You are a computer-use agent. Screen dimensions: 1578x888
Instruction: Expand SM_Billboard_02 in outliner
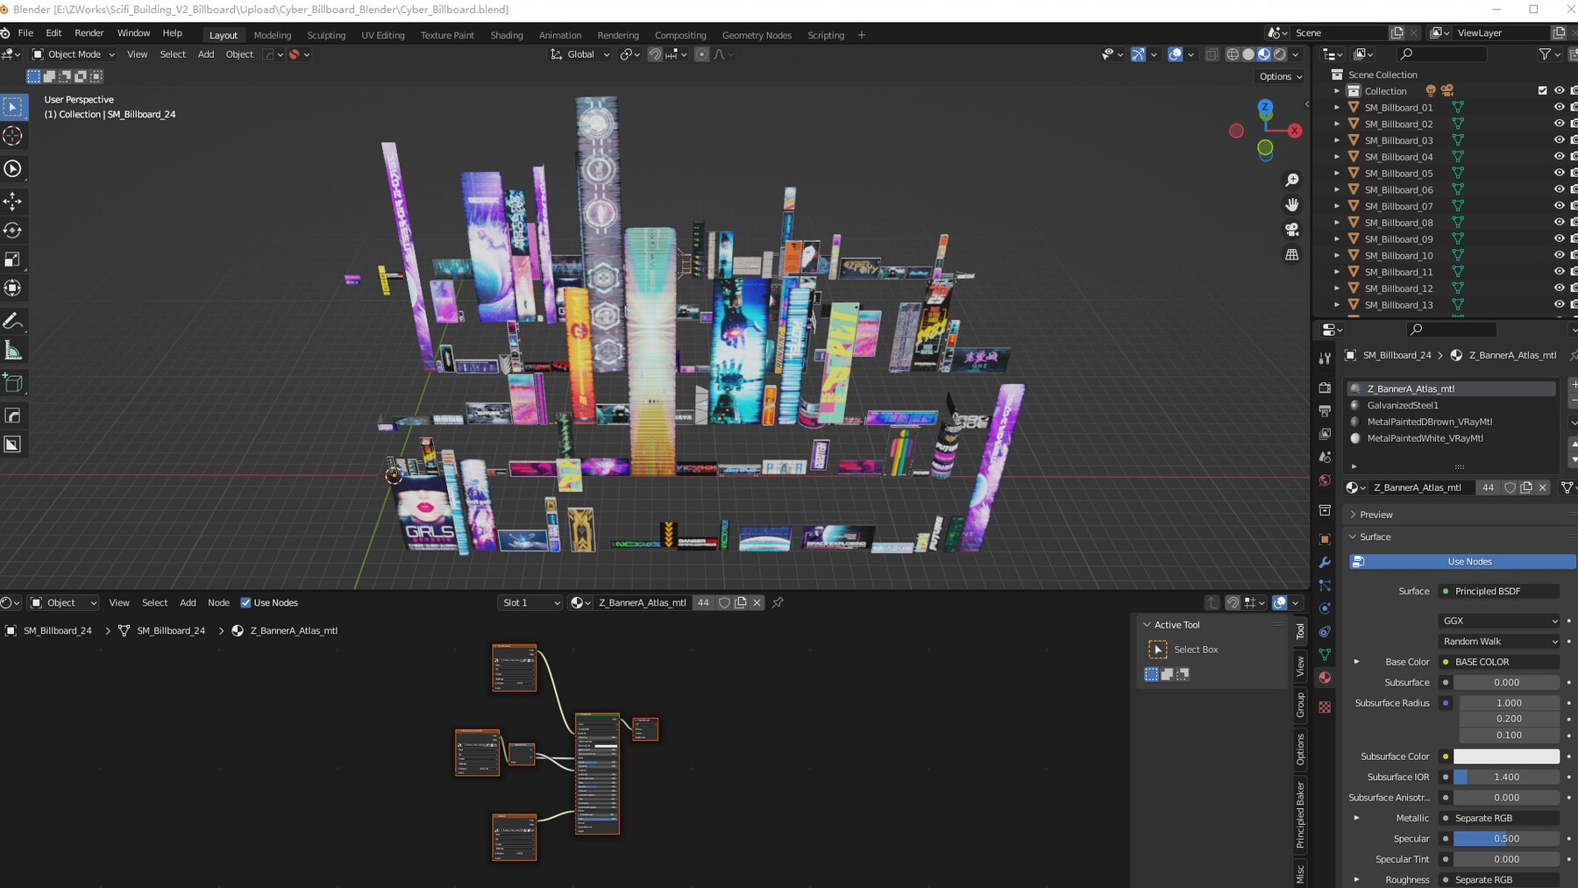click(1337, 124)
